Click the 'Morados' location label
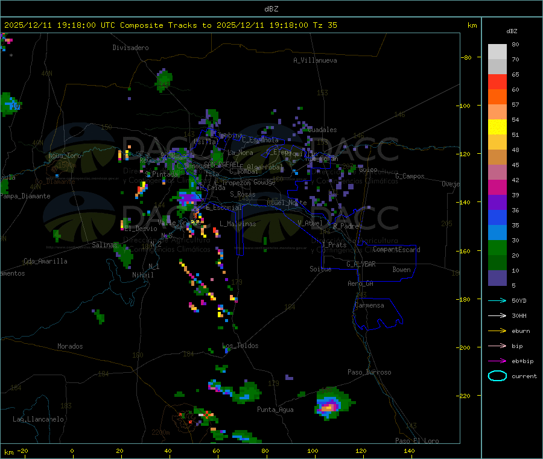 [x=70, y=346]
